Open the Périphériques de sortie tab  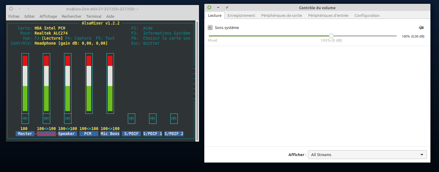(281, 15)
